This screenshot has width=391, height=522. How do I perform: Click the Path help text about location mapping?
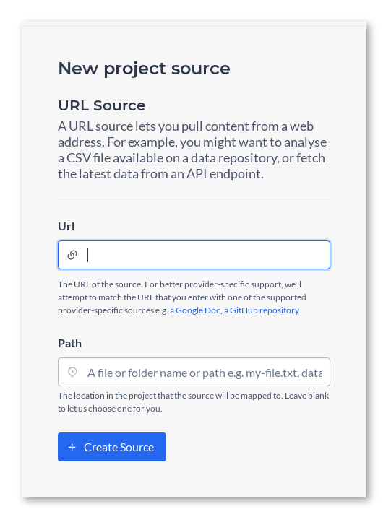coord(194,402)
